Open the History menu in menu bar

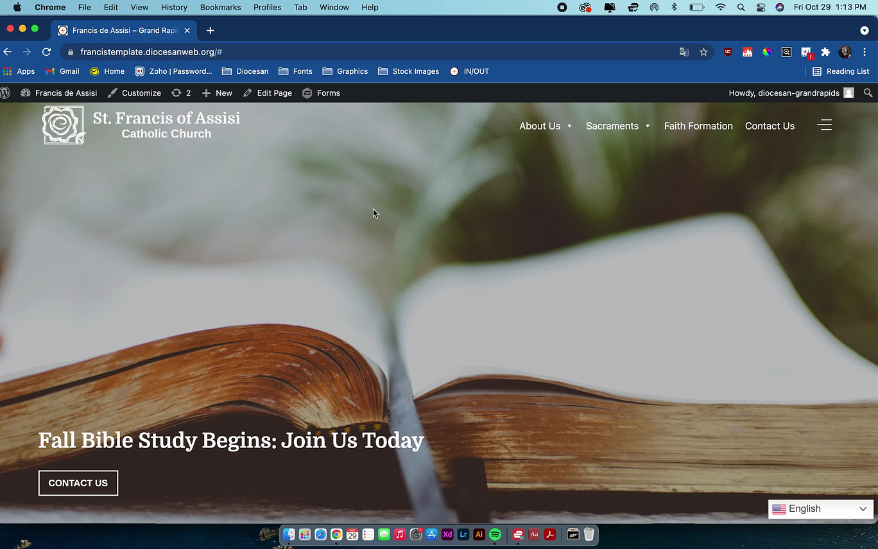[x=174, y=7]
